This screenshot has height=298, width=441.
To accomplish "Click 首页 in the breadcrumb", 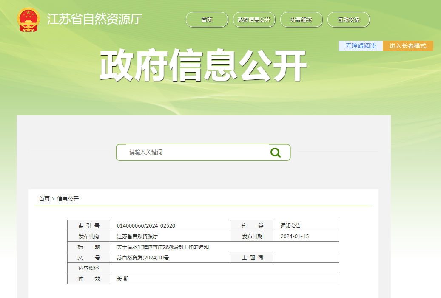I will point(44,199).
